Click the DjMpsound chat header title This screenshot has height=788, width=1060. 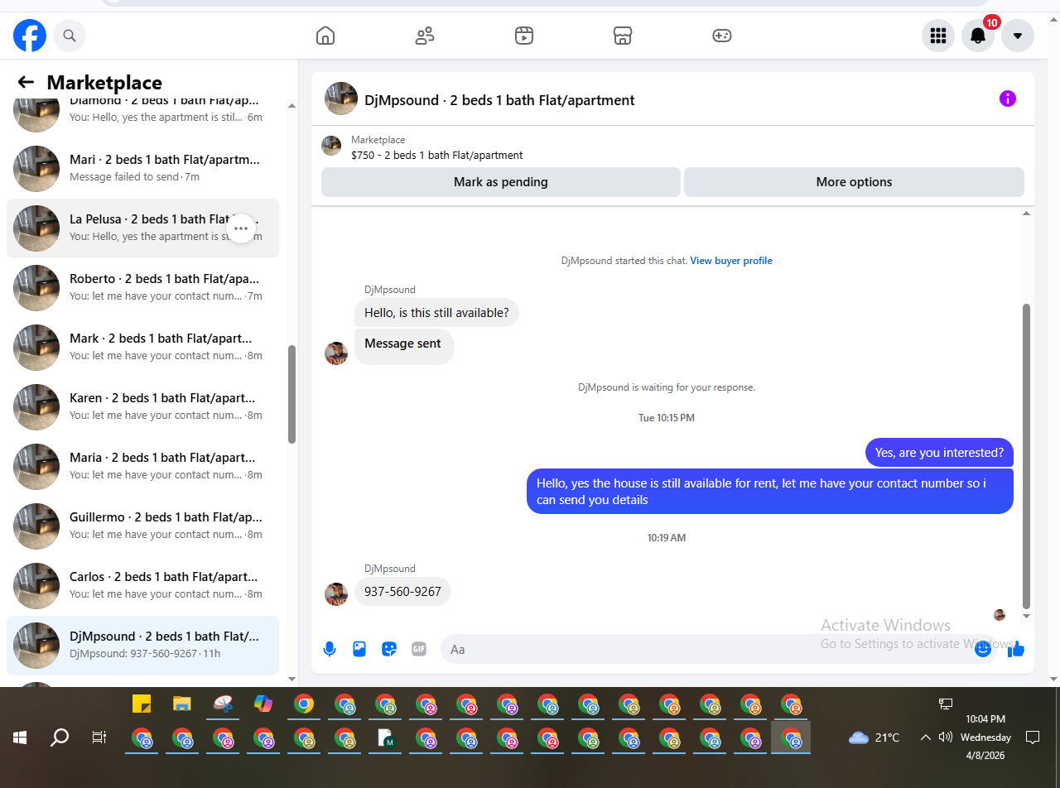click(499, 100)
